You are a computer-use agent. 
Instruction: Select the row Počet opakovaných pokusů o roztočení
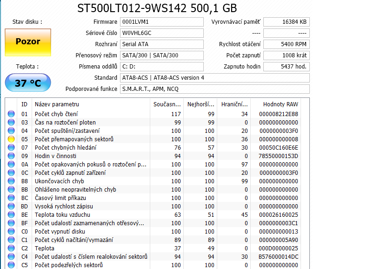tap(154, 164)
